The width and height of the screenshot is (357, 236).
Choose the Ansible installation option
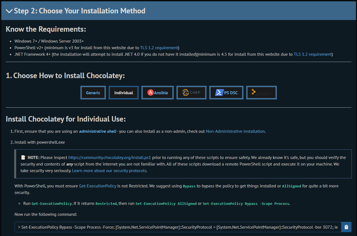(x=158, y=93)
